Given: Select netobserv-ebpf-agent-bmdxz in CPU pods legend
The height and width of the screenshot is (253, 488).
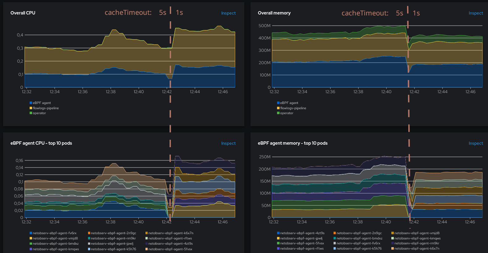Looking at the screenshot, I should [x=54, y=243].
